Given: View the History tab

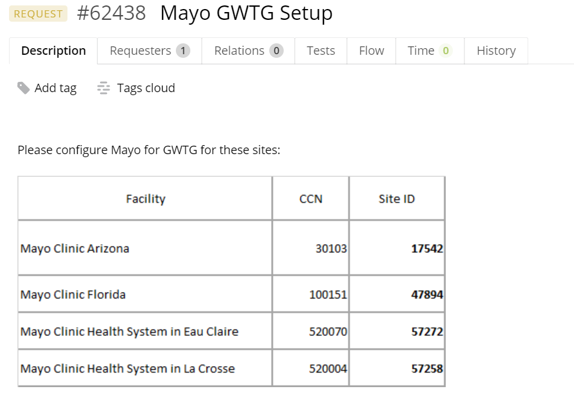Looking at the screenshot, I should point(496,51).
